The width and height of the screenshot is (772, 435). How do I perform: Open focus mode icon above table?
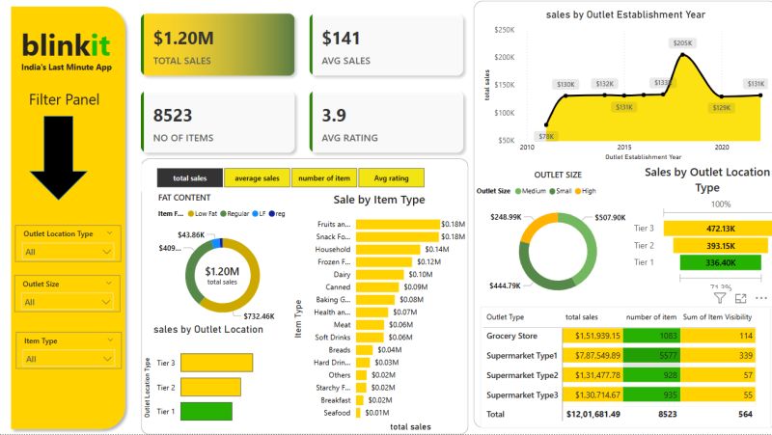pos(741,298)
